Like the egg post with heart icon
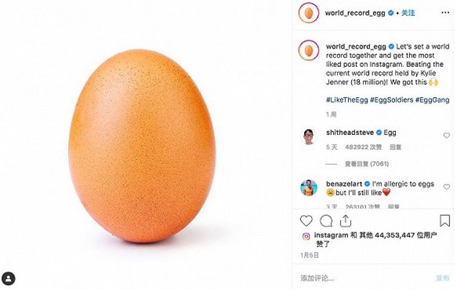The height and width of the screenshot is (290, 455). tap(306, 221)
